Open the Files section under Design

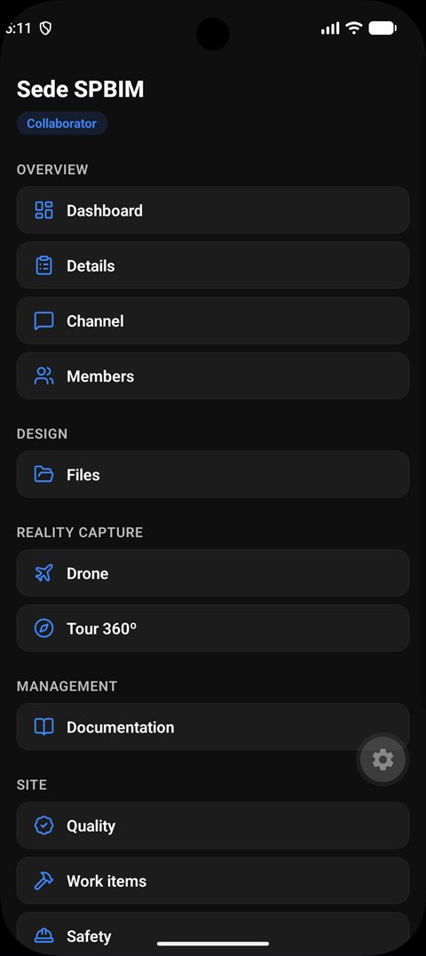tap(213, 474)
